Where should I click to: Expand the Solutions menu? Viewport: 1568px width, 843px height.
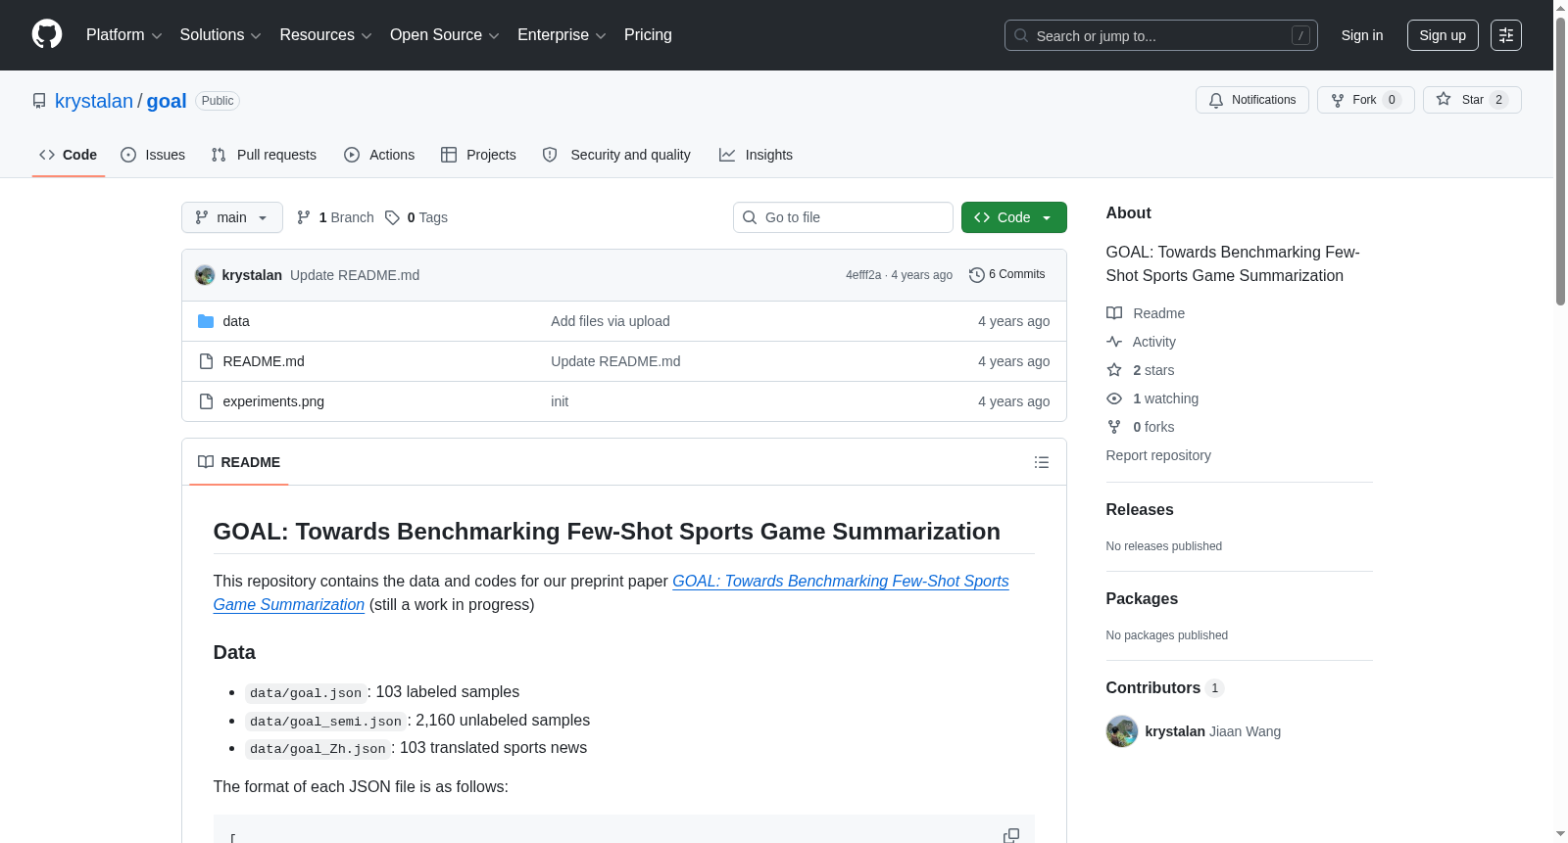click(220, 35)
